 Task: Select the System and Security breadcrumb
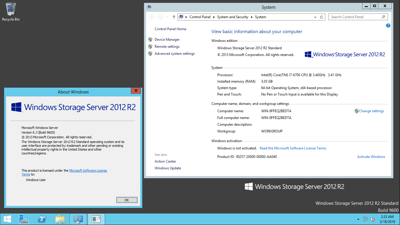[x=233, y=17]
